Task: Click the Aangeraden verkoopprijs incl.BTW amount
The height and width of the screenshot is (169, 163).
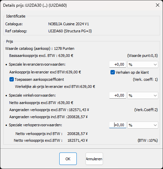Action: pyautogui.click(x=77, y=117)
